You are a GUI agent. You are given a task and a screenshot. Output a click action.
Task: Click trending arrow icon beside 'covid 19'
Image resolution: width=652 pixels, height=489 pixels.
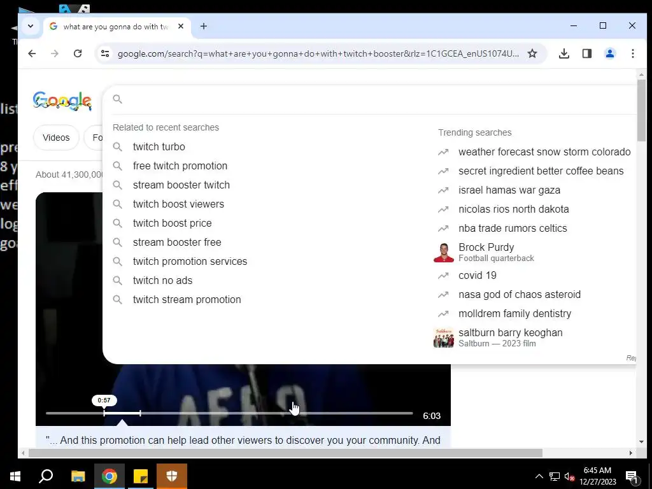[443, 275]
